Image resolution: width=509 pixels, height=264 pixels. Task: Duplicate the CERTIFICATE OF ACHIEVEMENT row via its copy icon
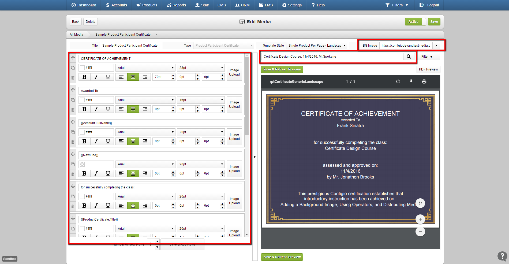click(x=73, y=68)
